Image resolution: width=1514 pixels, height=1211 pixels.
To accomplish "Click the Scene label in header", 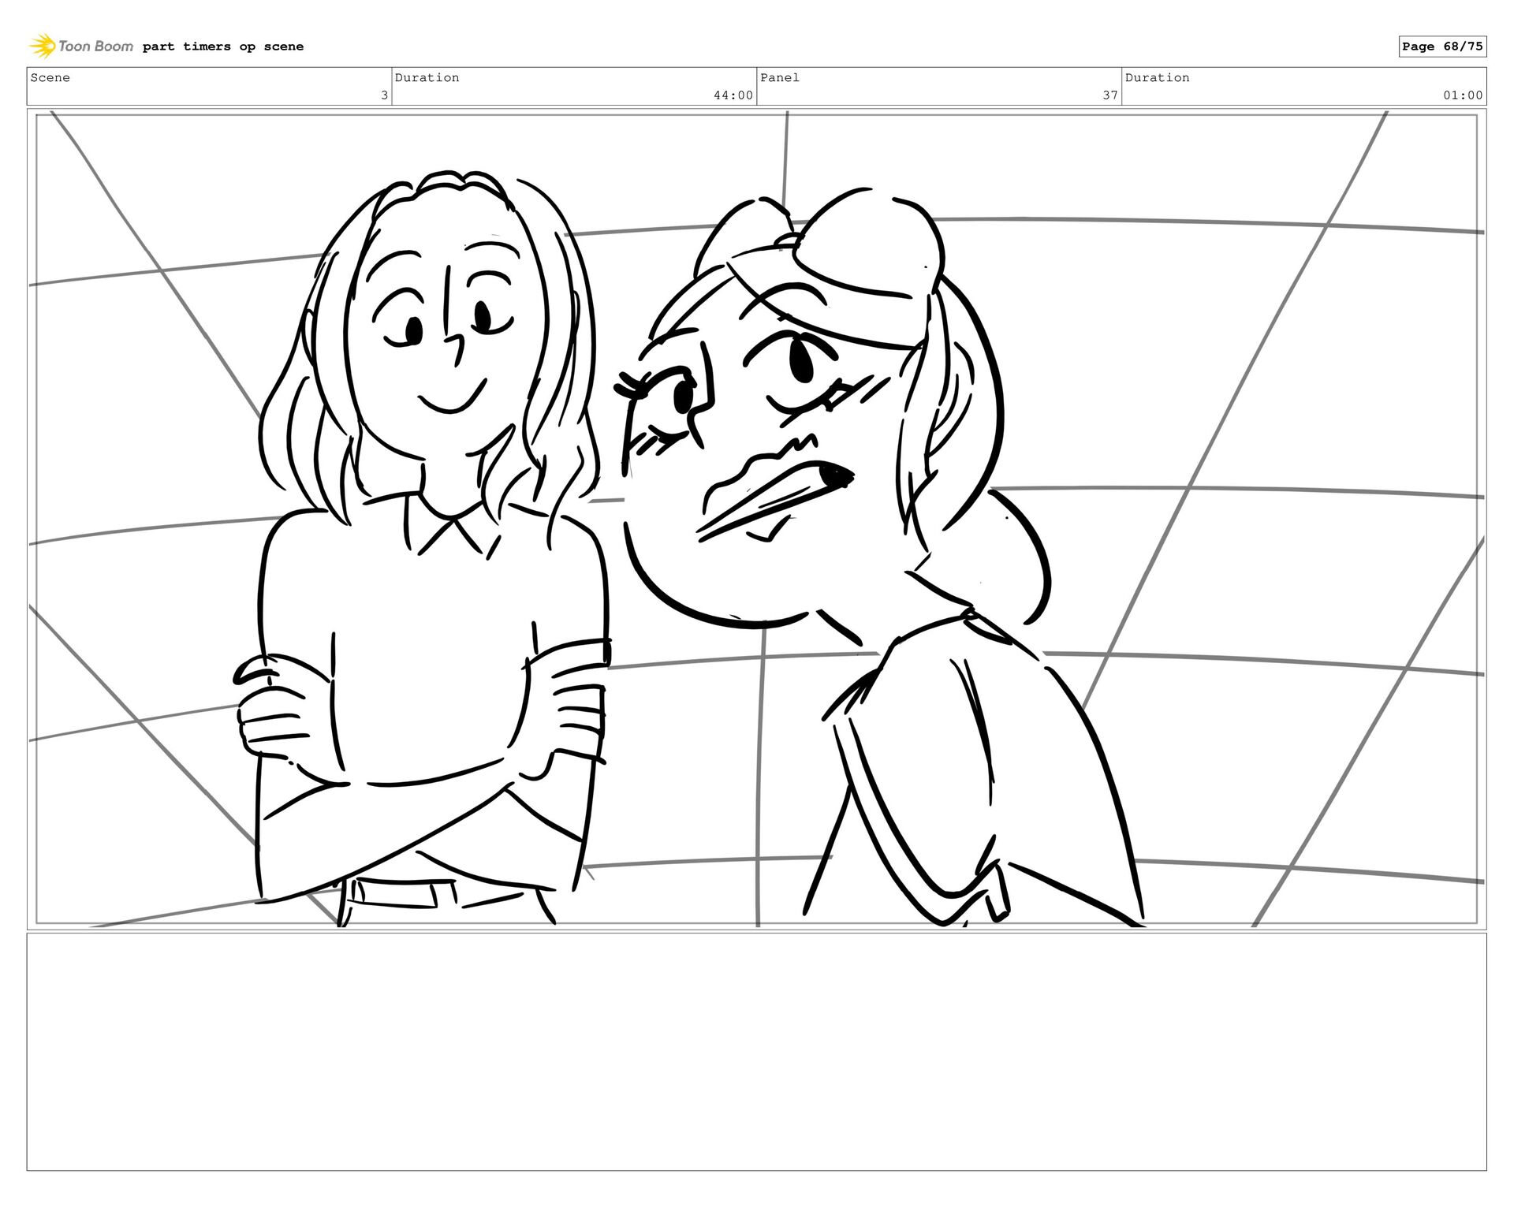I will click(50, 77).
